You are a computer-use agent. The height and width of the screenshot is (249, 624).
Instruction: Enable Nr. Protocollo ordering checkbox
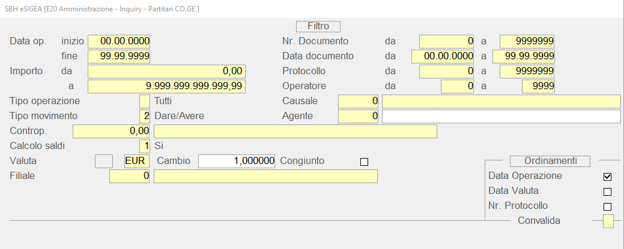coord(607,207)
